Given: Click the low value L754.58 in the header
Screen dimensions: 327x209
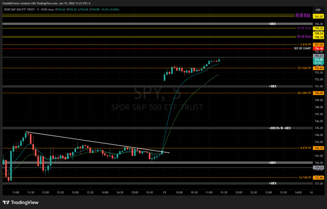Looking at the screenshot, I should [83, 10].
